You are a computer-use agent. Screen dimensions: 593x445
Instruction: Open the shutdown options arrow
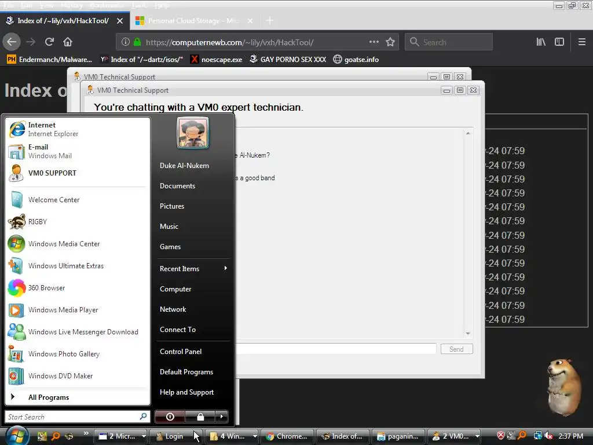[x=222, y=417]
